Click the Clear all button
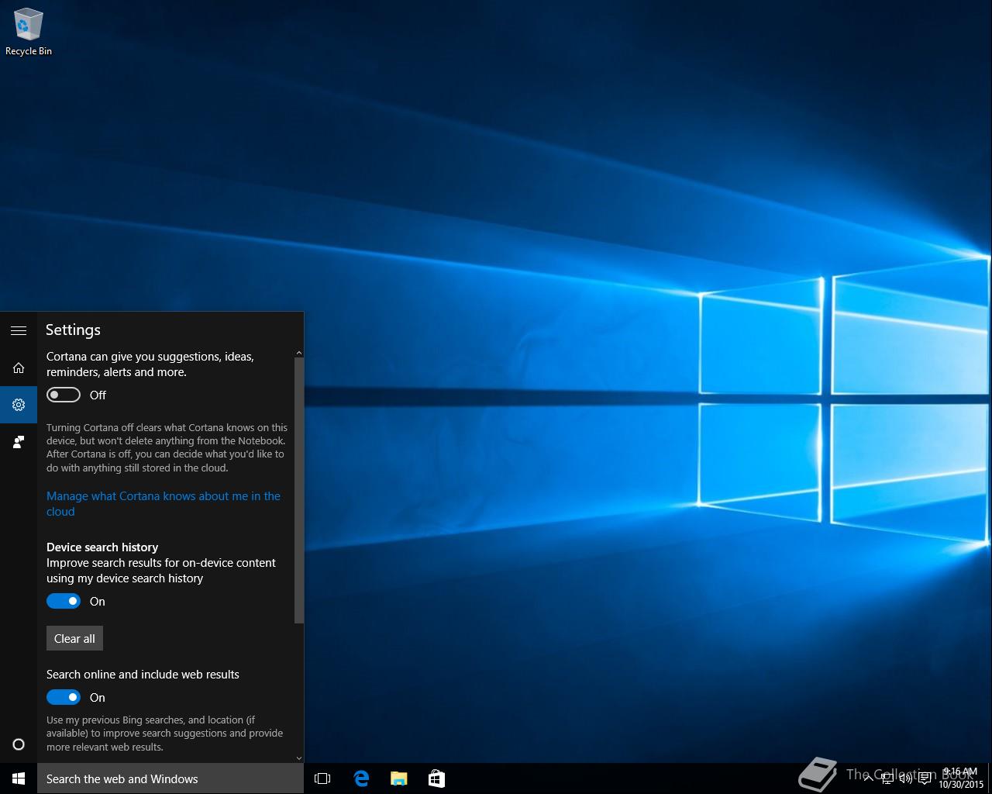Image resolution: width=992 pixels, height=794 pixels. (74, 638)
